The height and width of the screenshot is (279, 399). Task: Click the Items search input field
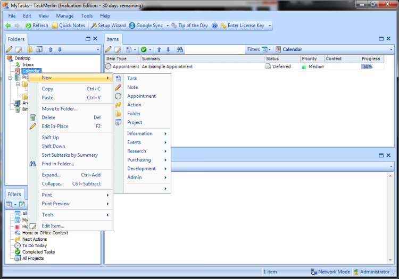(x=214, y=49)
